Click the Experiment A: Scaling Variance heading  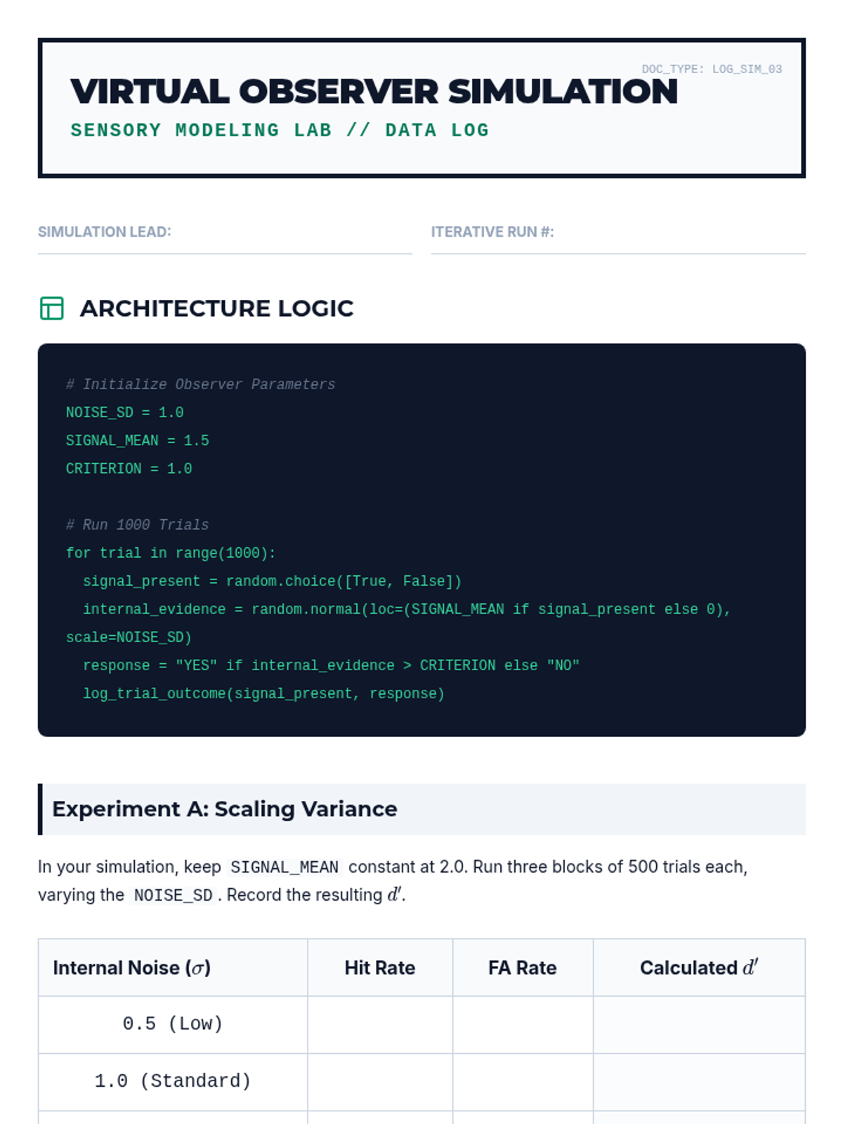pyautogui.click(x=225, y=809)
